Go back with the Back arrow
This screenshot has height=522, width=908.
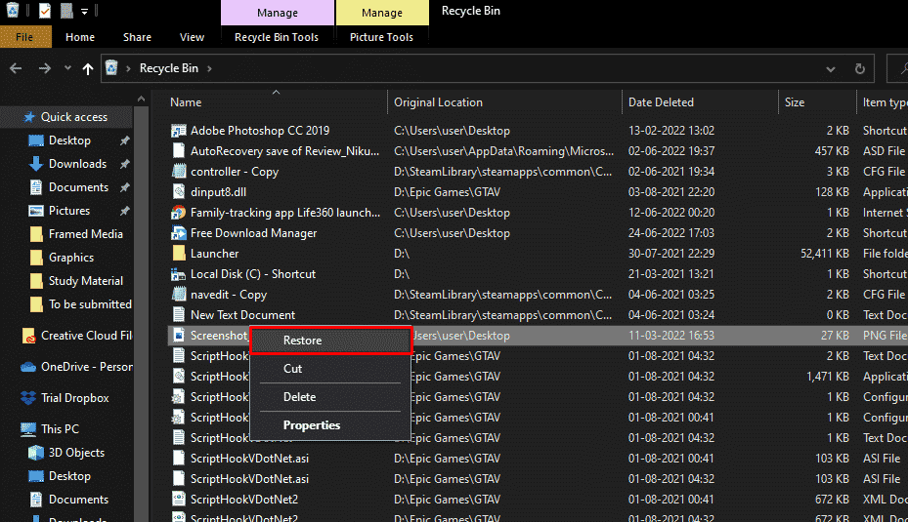tap(16, 69)
